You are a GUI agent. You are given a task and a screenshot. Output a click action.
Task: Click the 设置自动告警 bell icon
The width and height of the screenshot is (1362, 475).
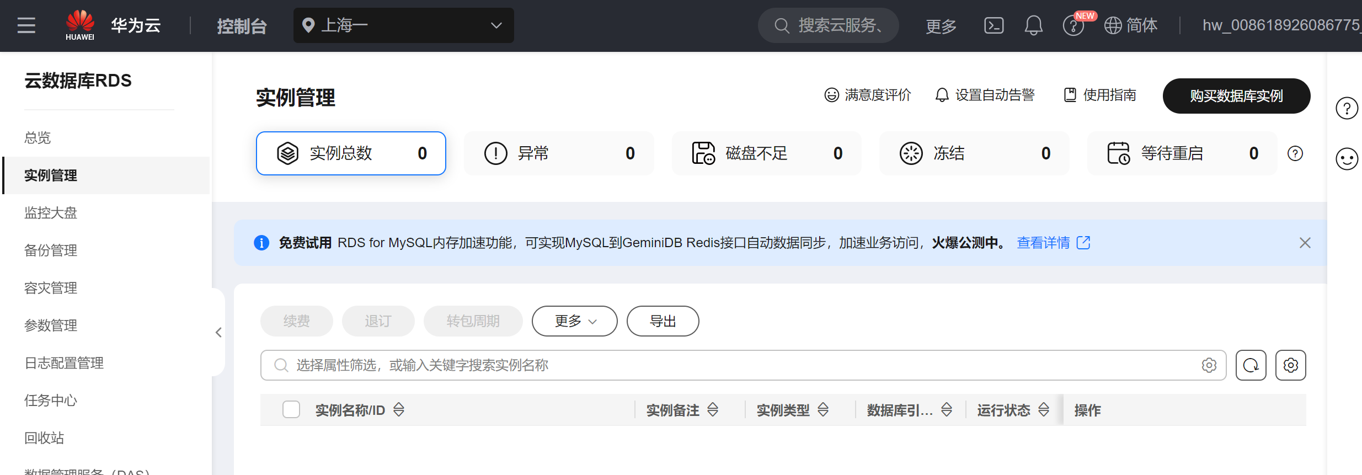coord(942,95)
